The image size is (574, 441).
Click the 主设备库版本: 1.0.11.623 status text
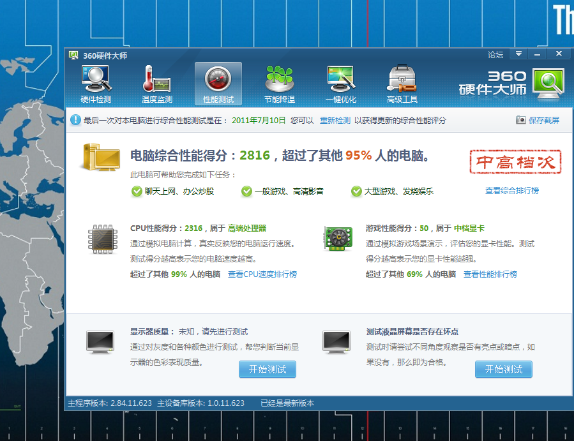point(200,403)
